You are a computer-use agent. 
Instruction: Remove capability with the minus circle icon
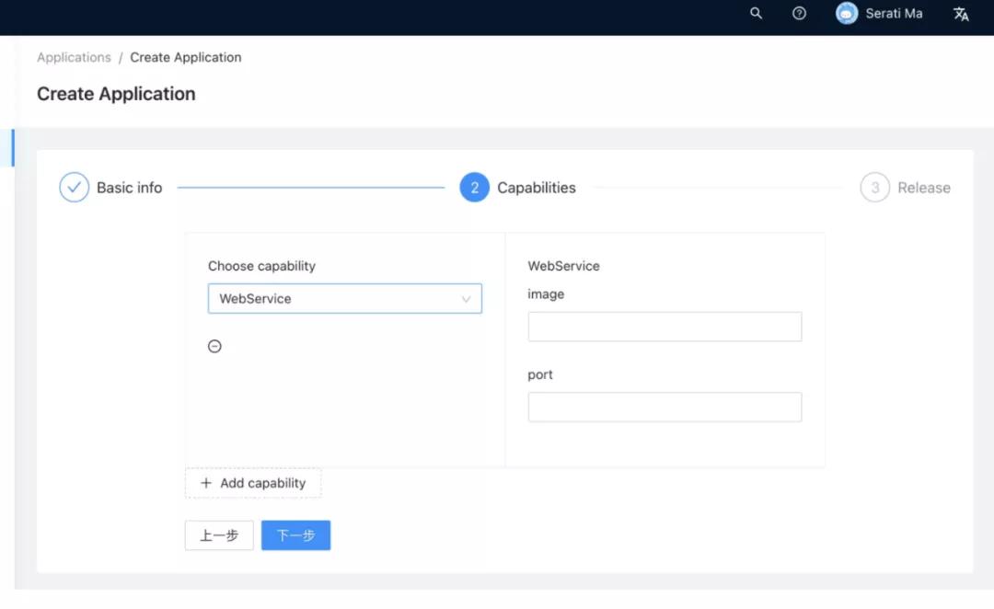click(214, 347)
